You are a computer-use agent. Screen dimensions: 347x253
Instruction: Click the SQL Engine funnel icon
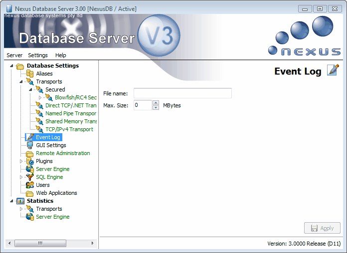click(x=30, y=177)
